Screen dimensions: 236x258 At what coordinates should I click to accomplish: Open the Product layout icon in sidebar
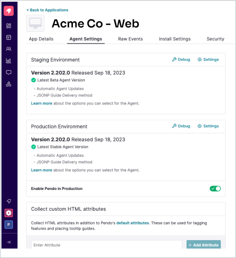point(9,38)
